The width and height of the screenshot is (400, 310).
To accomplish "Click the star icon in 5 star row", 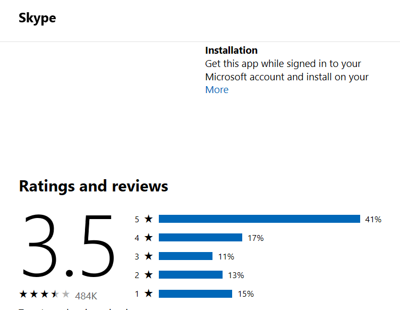I will 148,219.
